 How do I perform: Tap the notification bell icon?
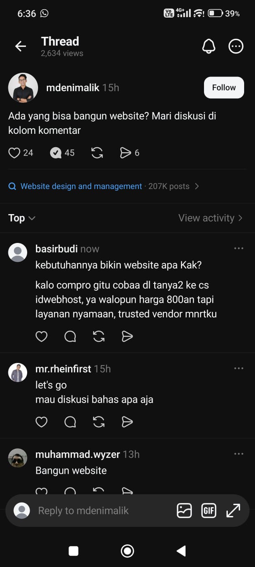(x=209, y=46)
